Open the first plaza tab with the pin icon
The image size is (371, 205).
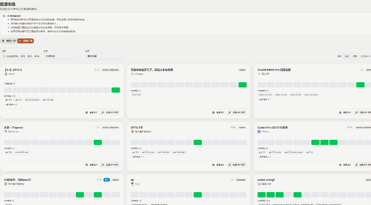click(9, 41)
